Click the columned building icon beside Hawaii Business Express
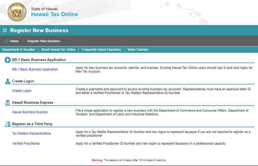This screenshot has width=258, height=166. click(7, 102)
